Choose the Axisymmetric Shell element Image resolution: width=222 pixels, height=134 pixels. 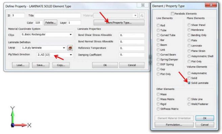point(189,56)
